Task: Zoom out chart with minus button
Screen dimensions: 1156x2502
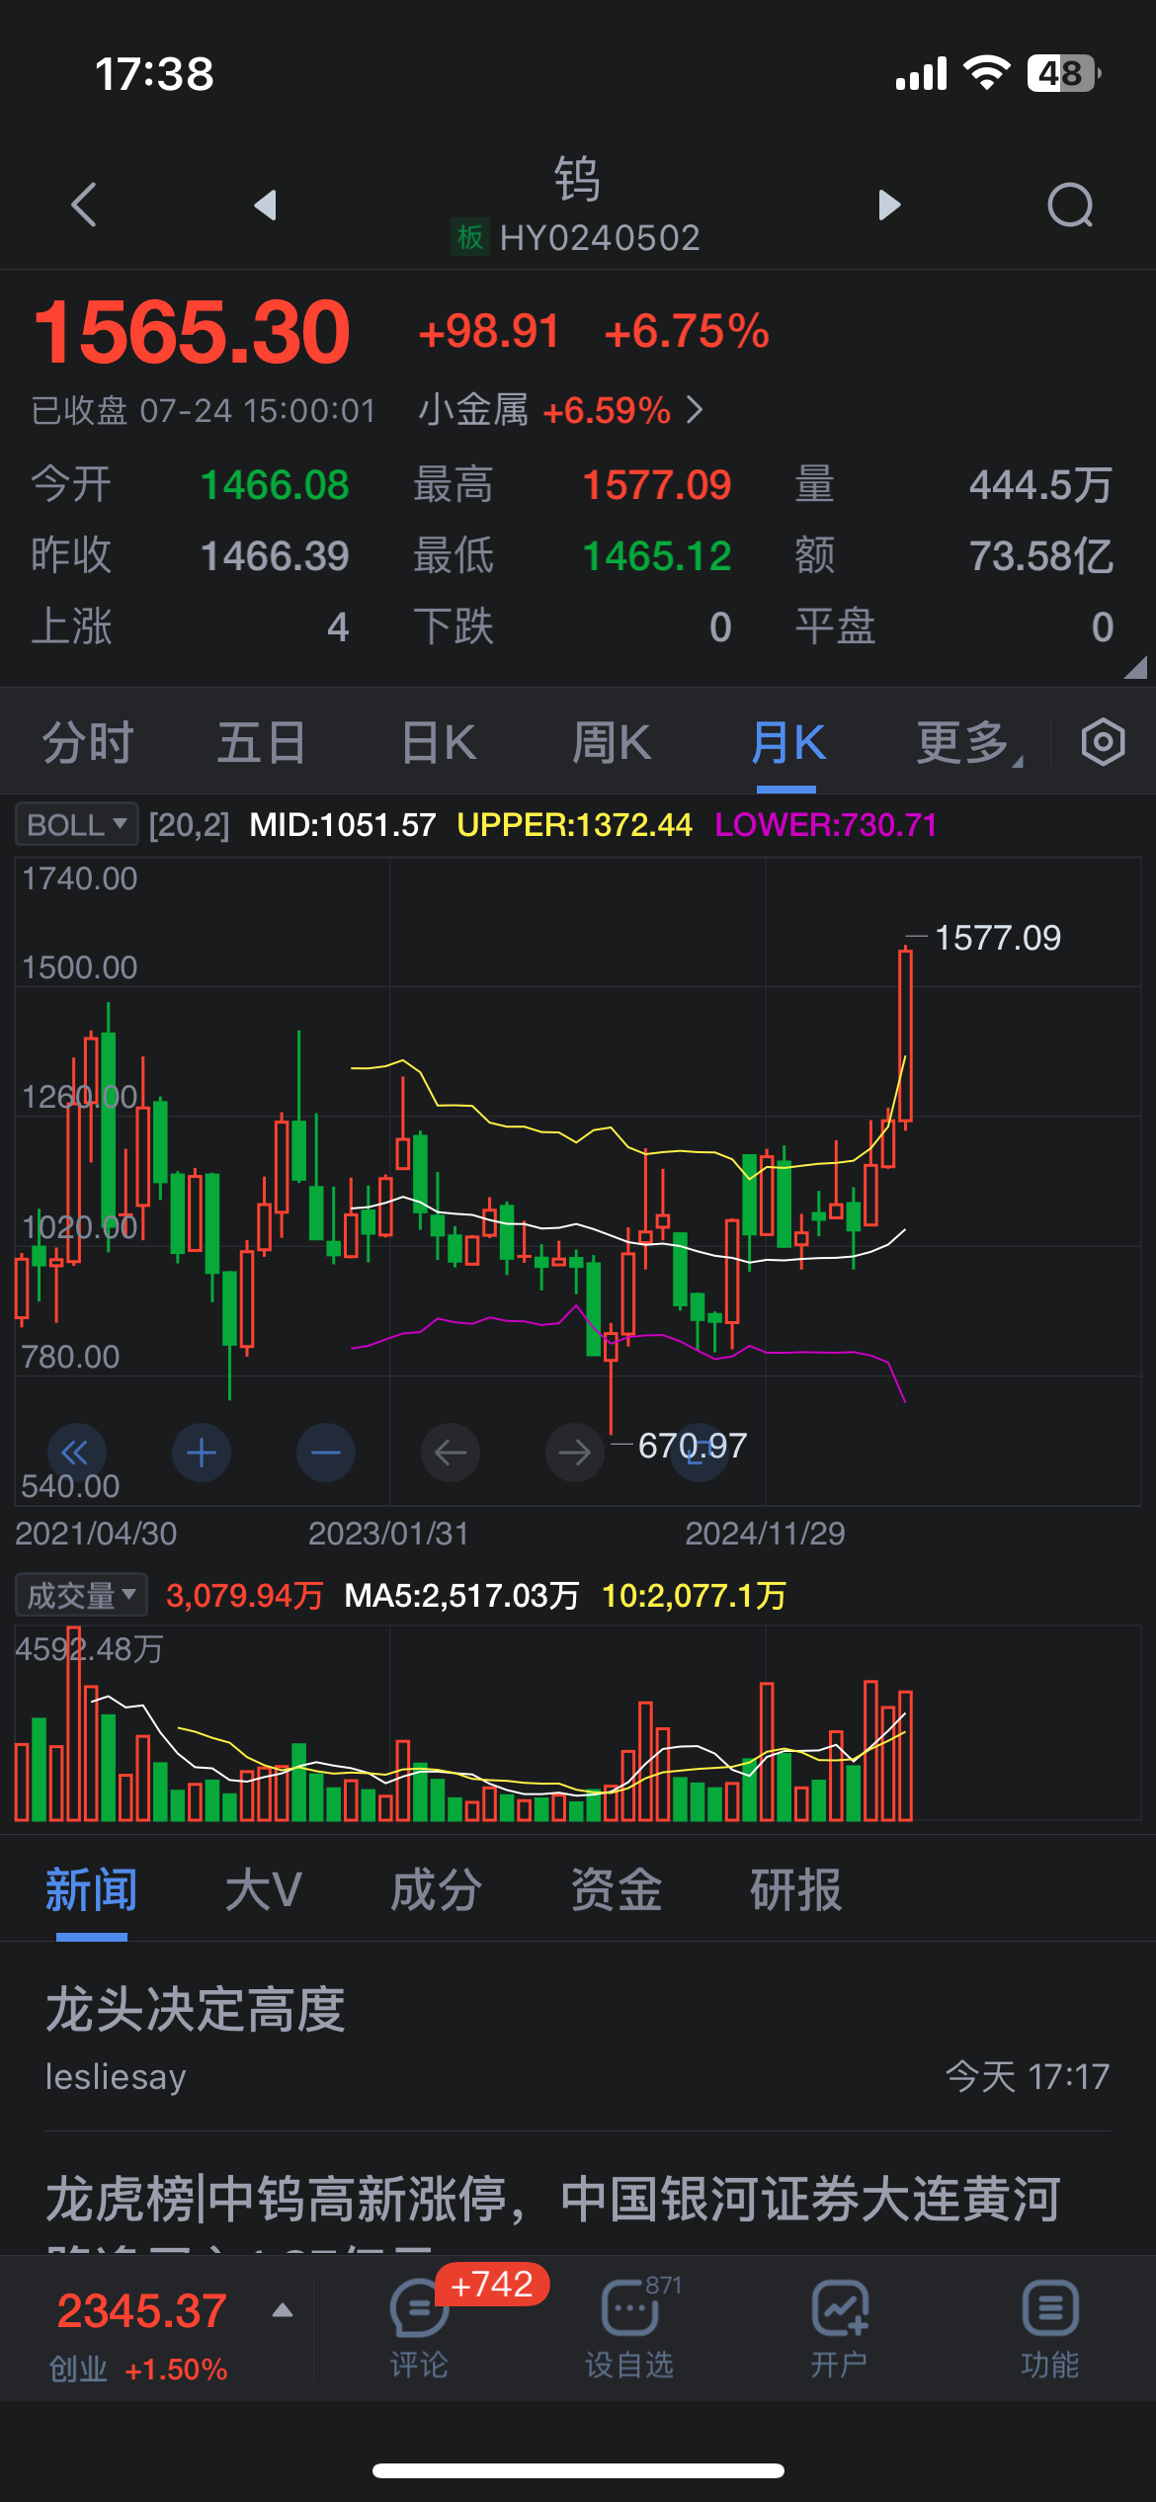Action: 326,1452
